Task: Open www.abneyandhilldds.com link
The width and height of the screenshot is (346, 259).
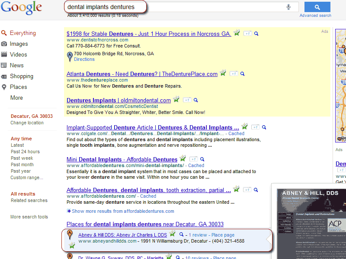Action: click(107, 241)
